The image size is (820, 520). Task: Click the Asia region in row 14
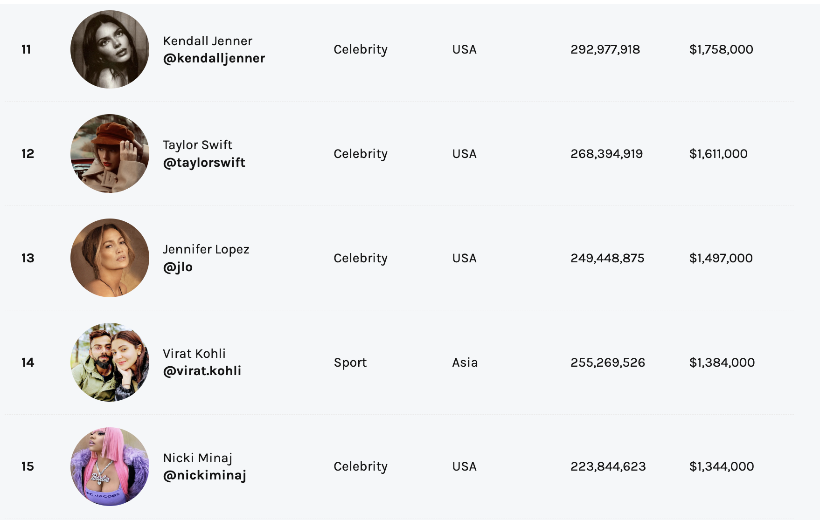465,363
